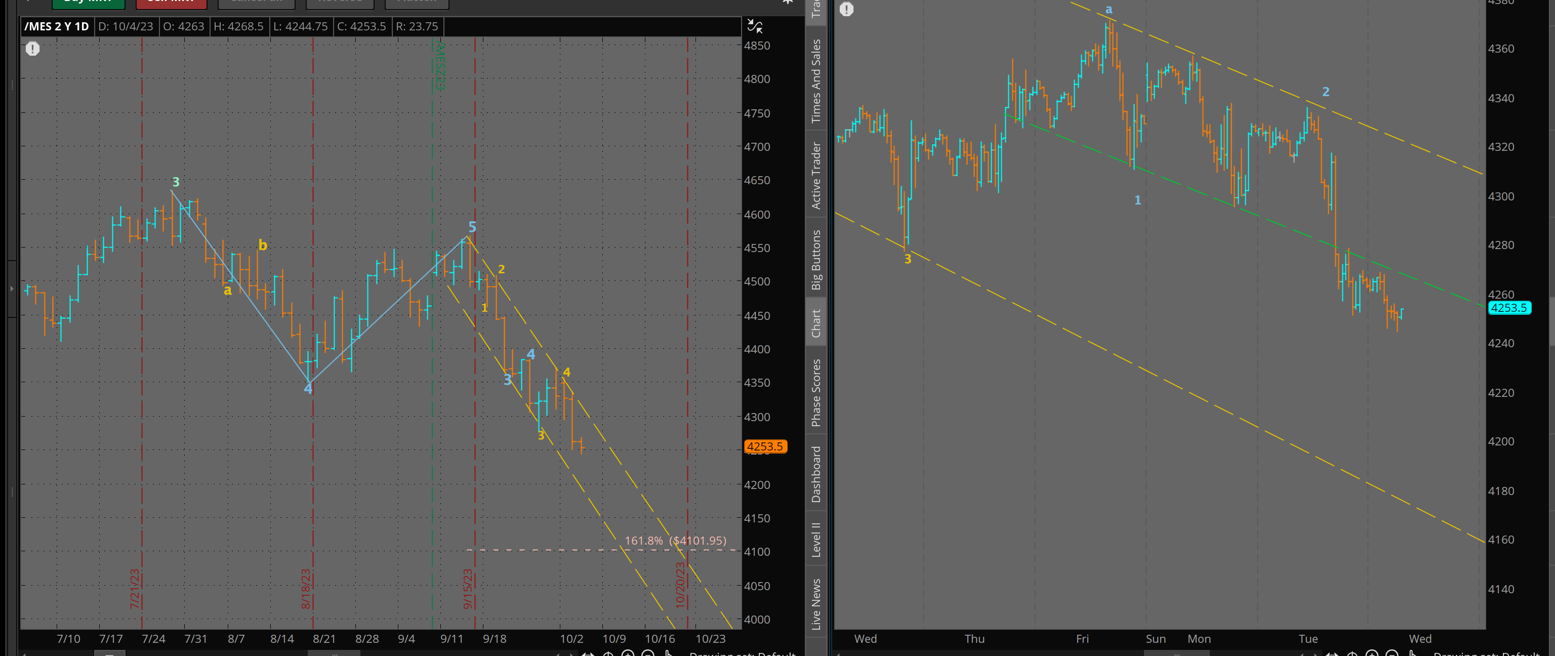
Task: Select the yellow wave 2 label on the daily chart
Action: pyautogui.click(x=501, y=269)
